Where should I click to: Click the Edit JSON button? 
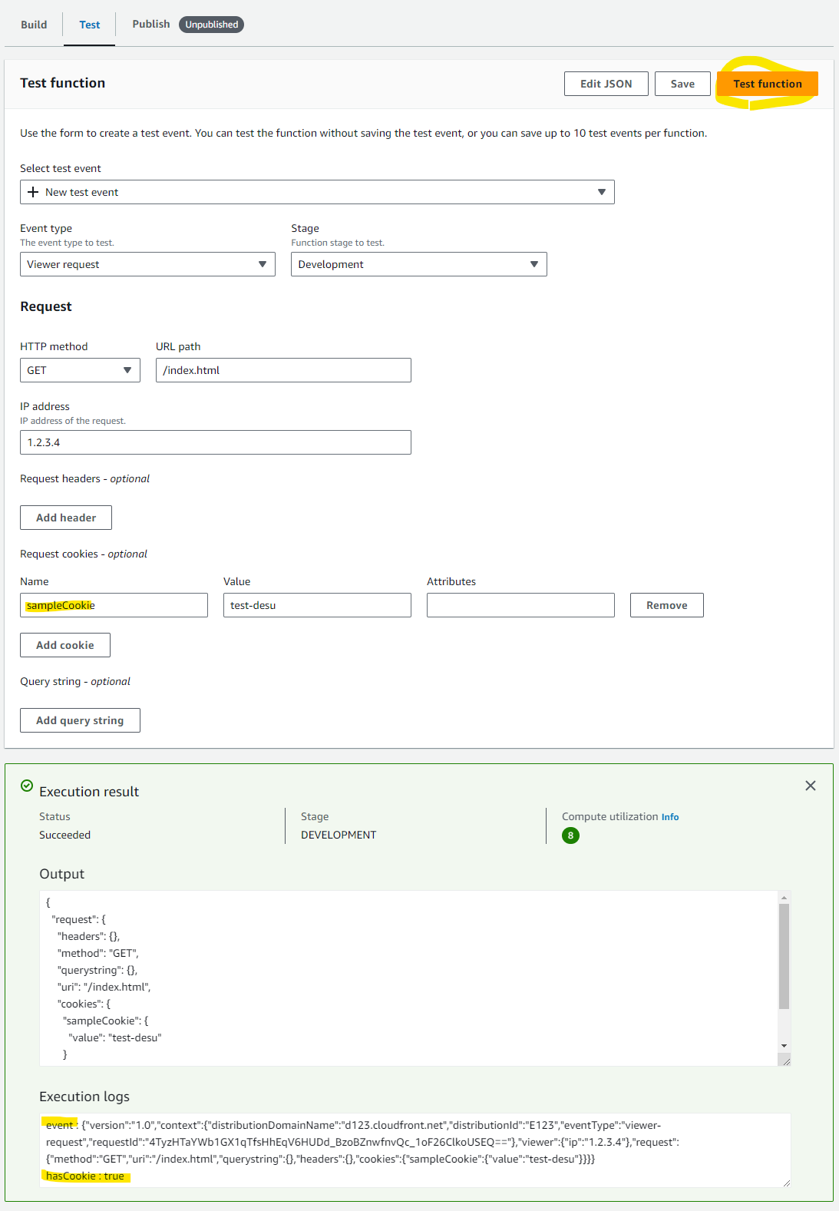pos(606,84)
